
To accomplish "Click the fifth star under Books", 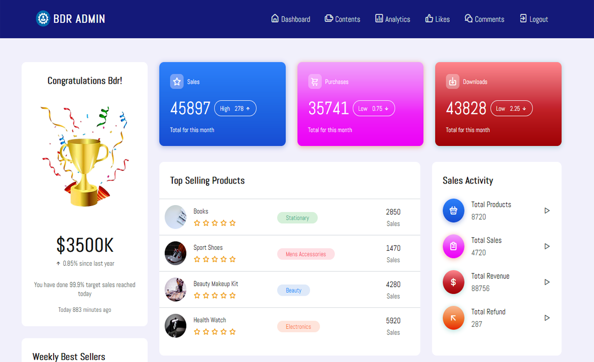I will (x=233, y=223).
